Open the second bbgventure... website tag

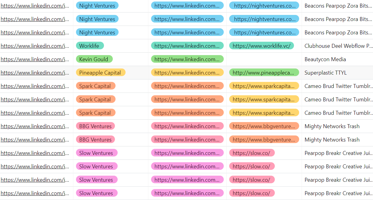pyautogui.click(x=264, y=140)
